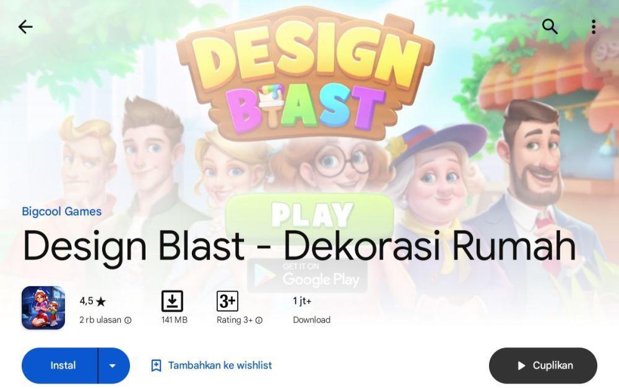The image size is (619, 389).
Task: Tap the Google Play badge in banner
Action: (x=307, y=276)
